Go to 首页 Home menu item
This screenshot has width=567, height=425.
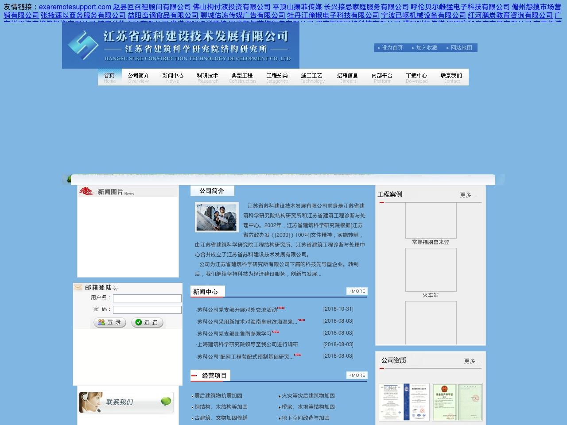tap(109, 78)
